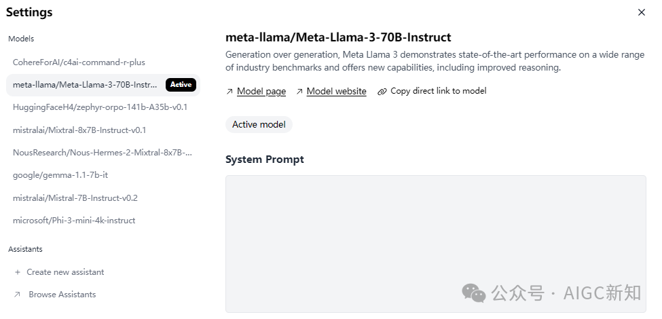Click the black Active badge
This screenshot has height=319, width=662.
tap(181, 85)
